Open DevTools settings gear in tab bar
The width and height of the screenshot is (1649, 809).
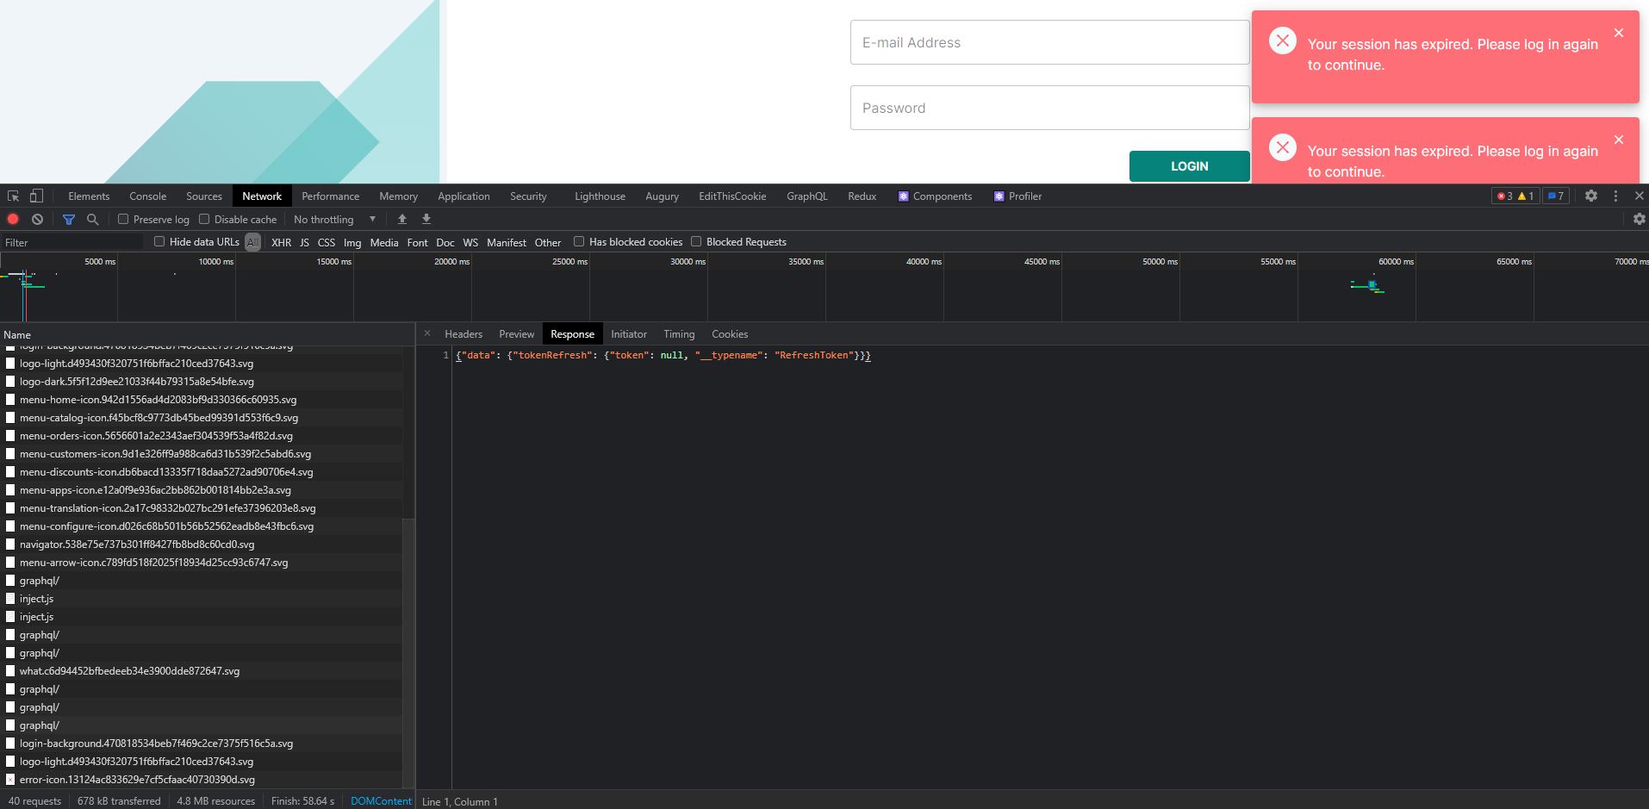point(1591,196)
